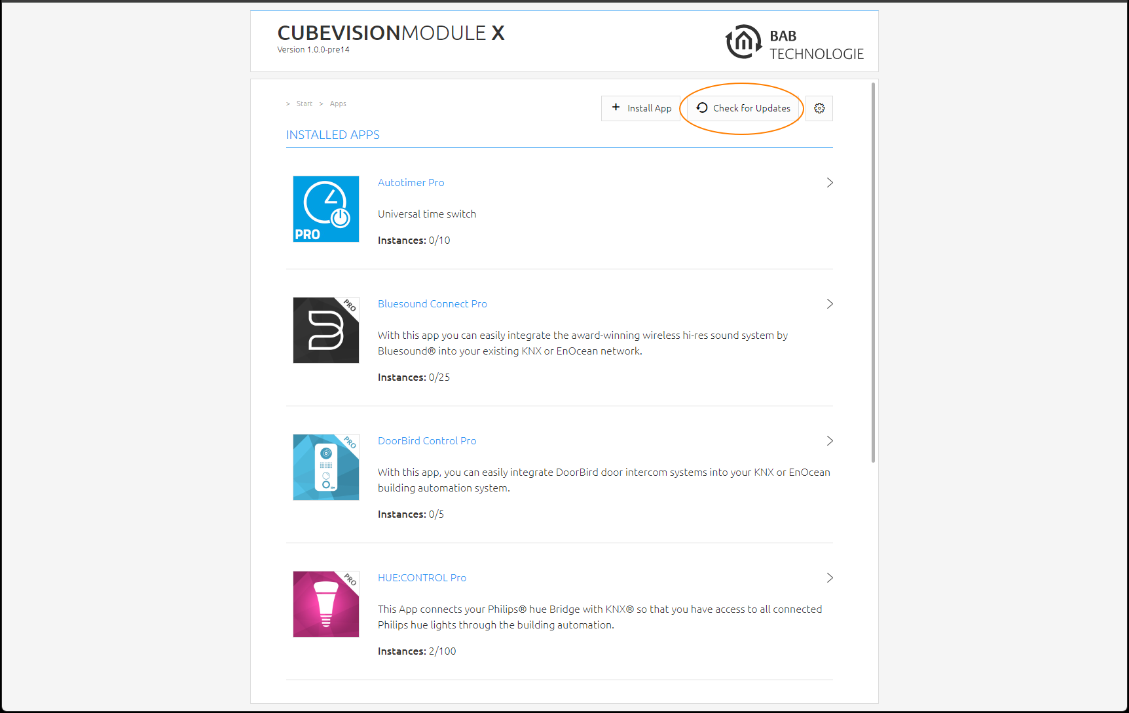
Task: Click the plus icon on Install App
Action: (x=616, y=107)
